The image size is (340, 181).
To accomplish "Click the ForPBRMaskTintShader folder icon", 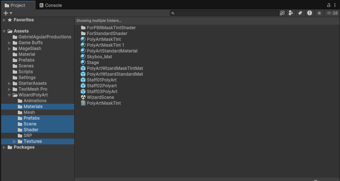I will 83,28.
